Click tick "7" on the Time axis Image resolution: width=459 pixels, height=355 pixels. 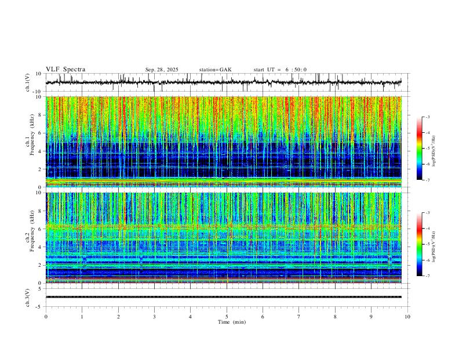click(x=299, y=317)
